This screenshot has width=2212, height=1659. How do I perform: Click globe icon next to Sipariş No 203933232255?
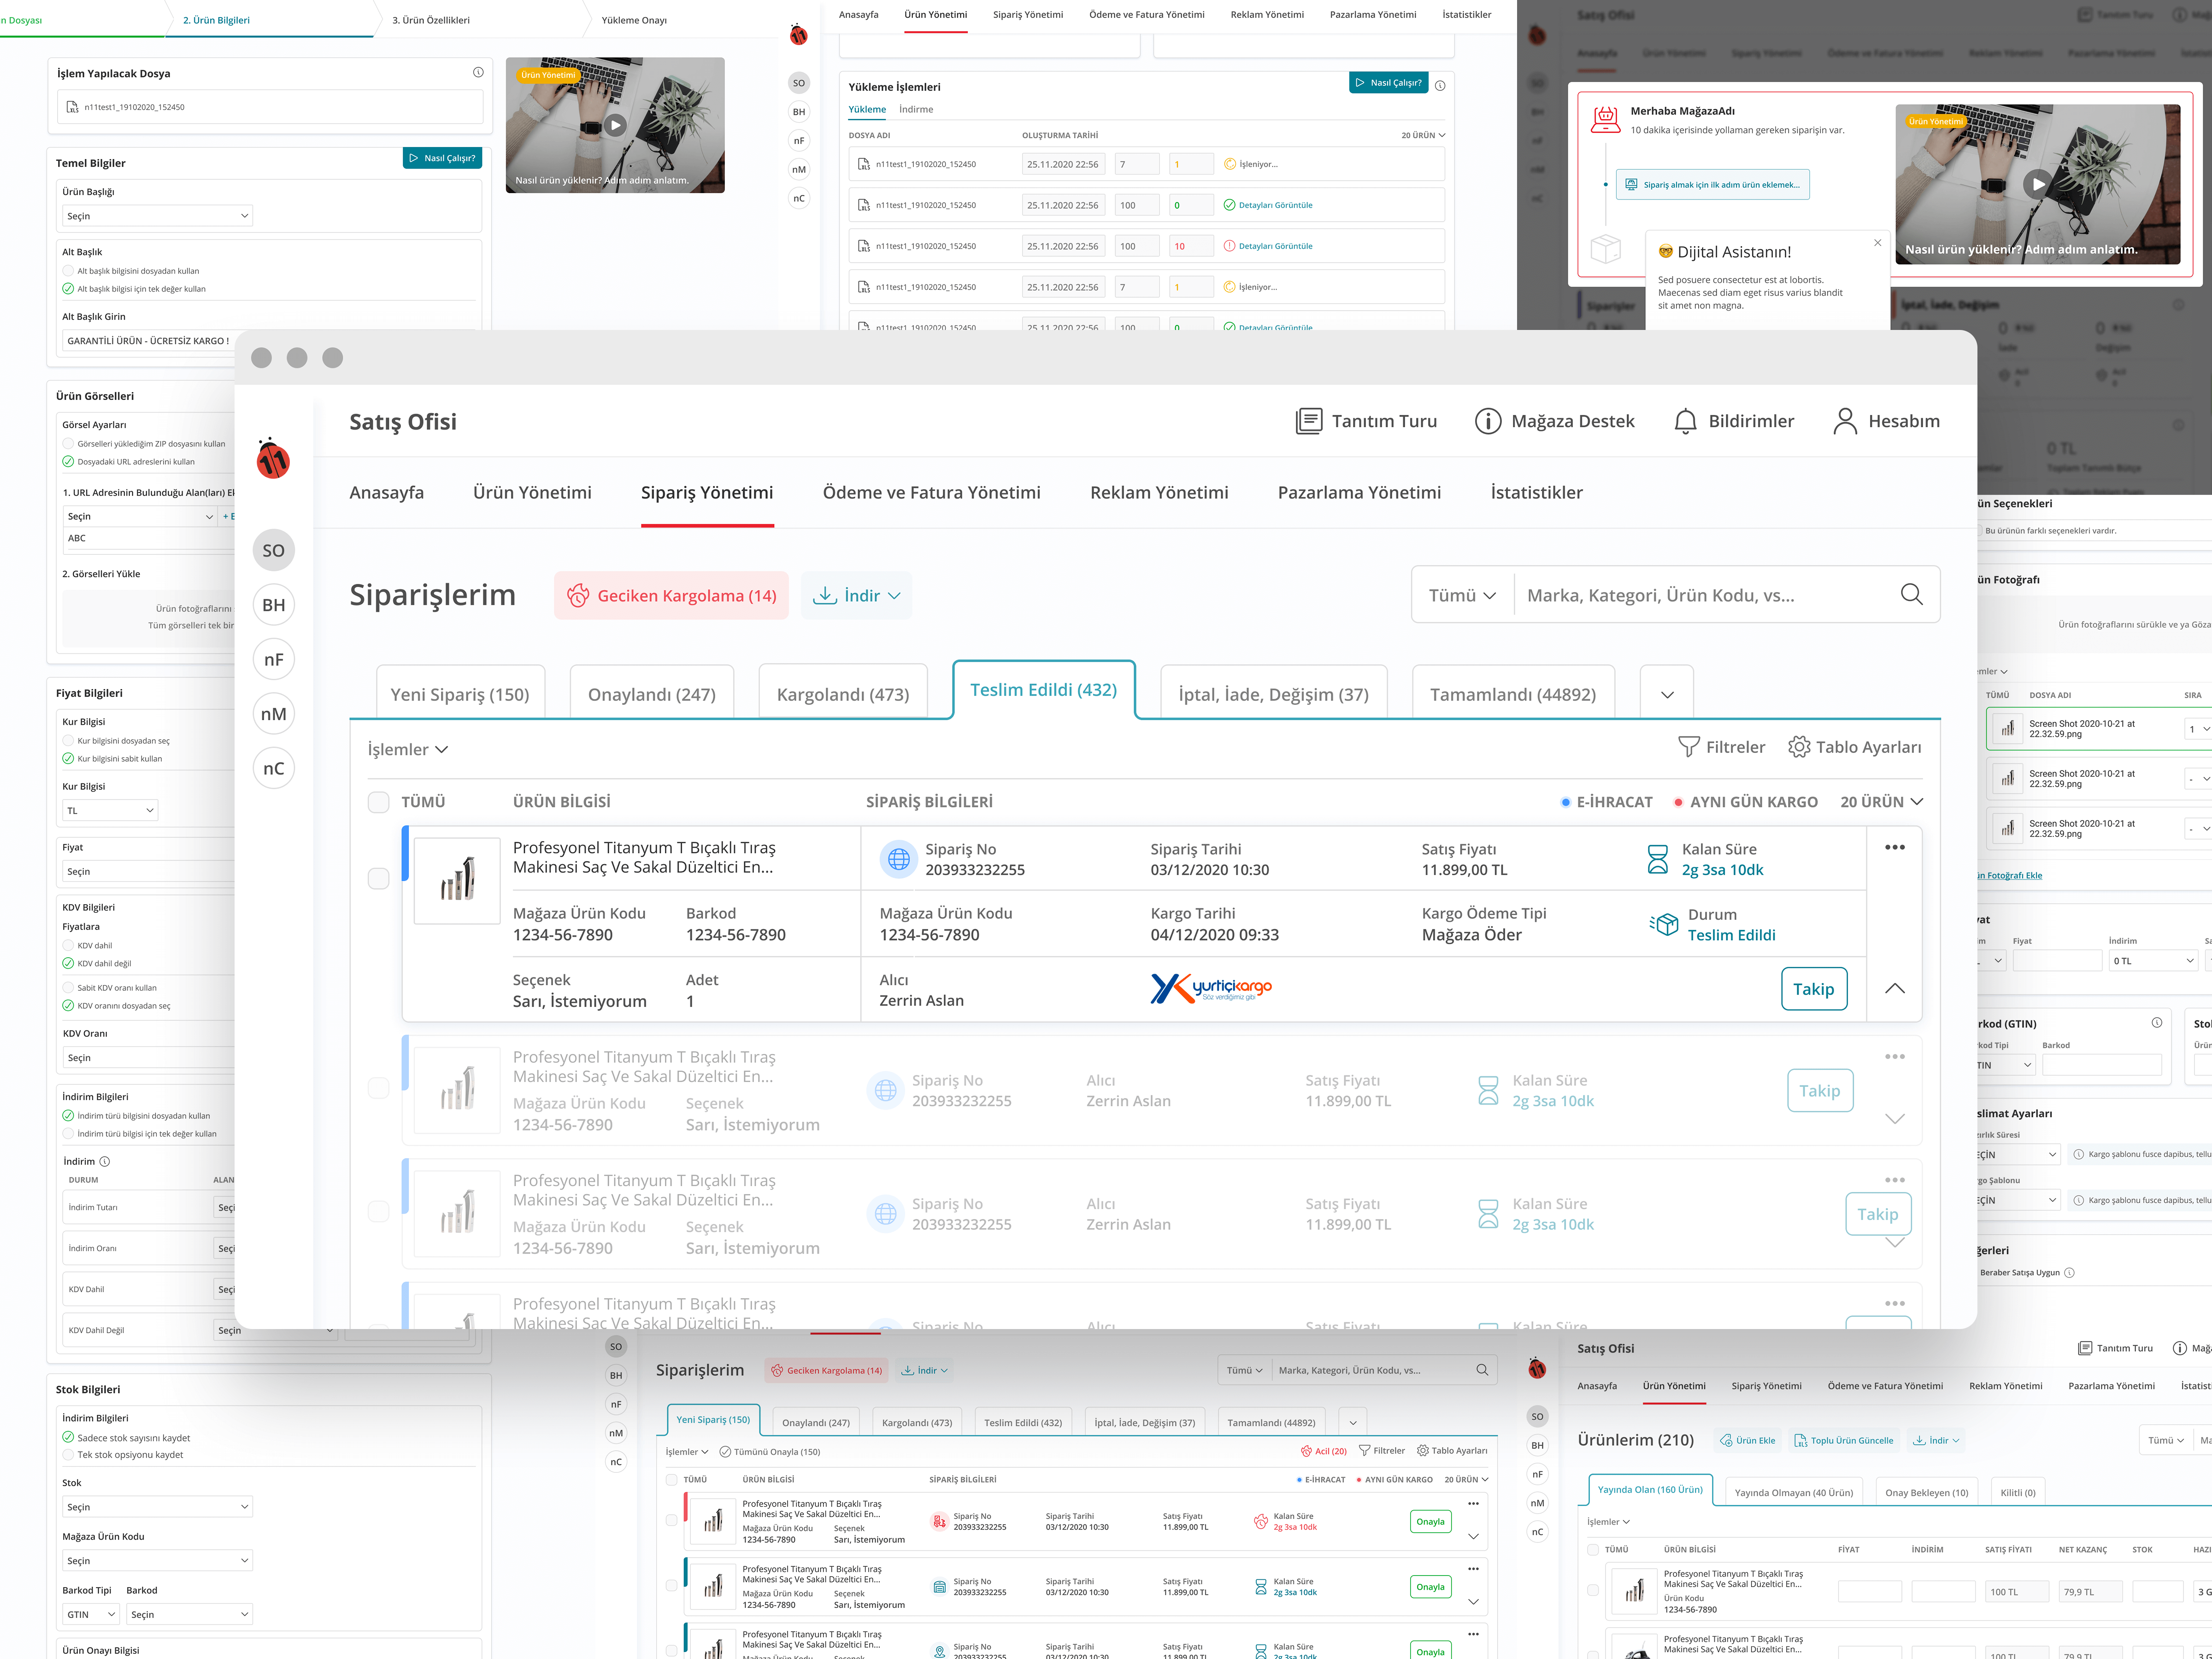click(x=898, y=859)
